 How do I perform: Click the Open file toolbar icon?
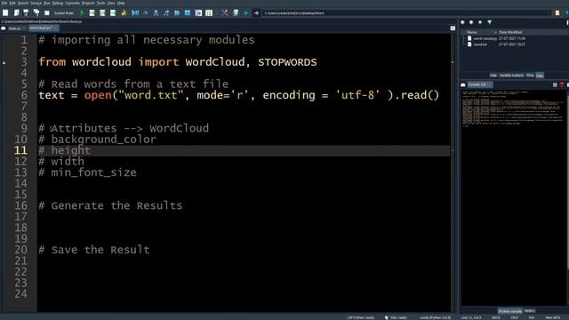point(16,12)
